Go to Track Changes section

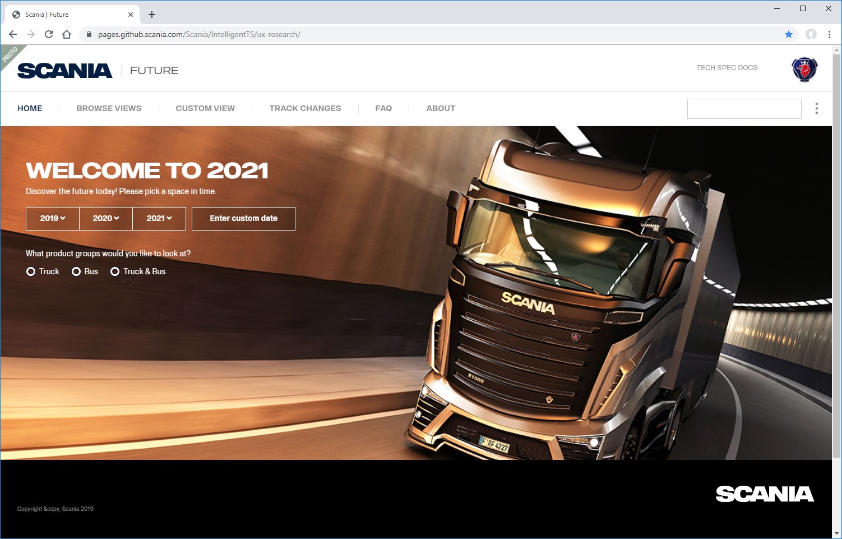305,108
